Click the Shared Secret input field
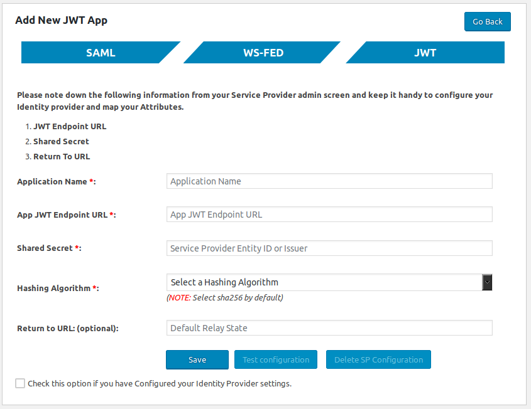This screenshot has height=409, width=531. [x=328, y=248]
